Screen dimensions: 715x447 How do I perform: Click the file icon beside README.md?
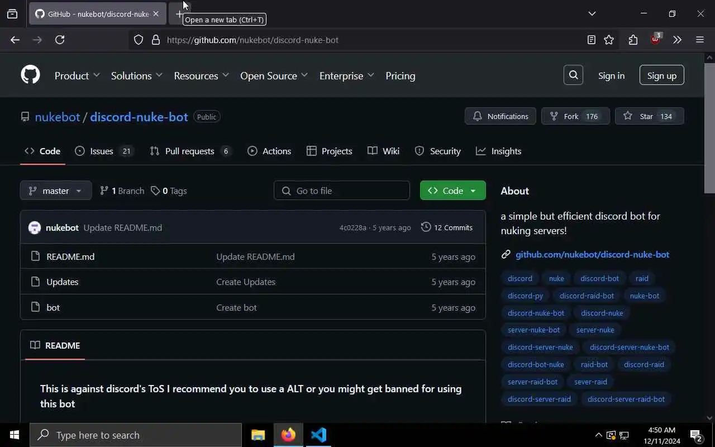36,256
